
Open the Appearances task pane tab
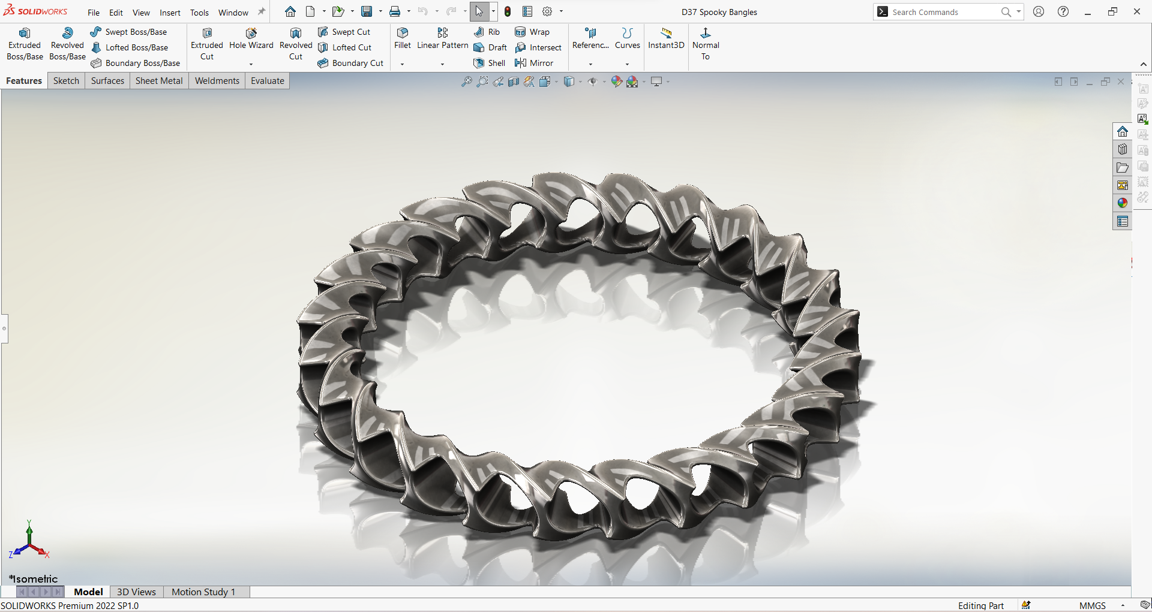1122,203
